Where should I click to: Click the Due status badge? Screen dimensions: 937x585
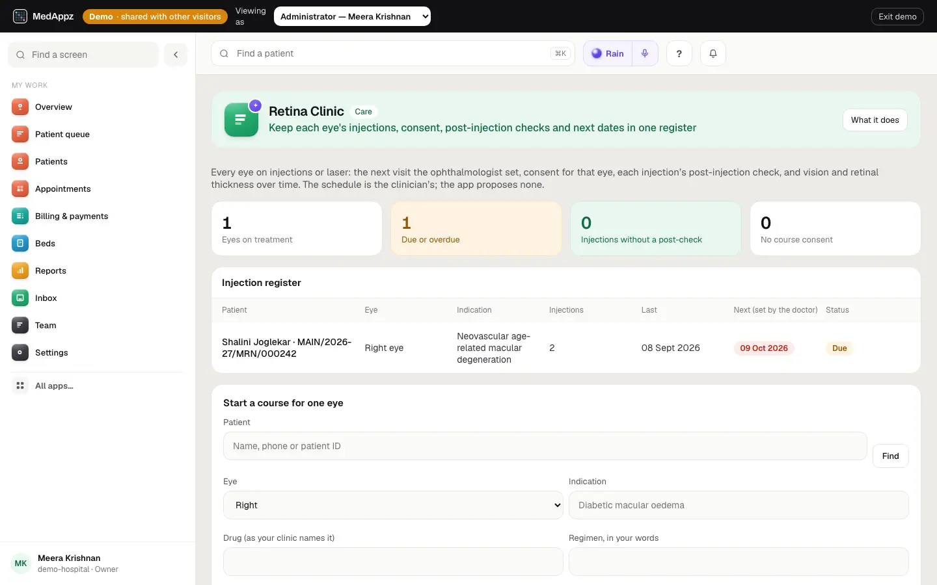[839, 348]
